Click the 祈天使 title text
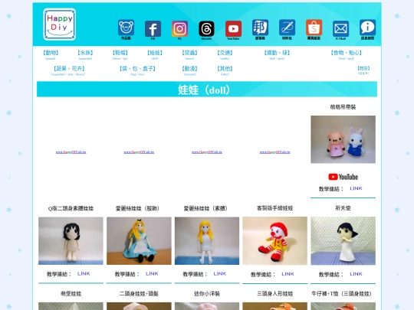Viewport: 414px width, 310px height. pyautogui.click(x=343, y=208)
